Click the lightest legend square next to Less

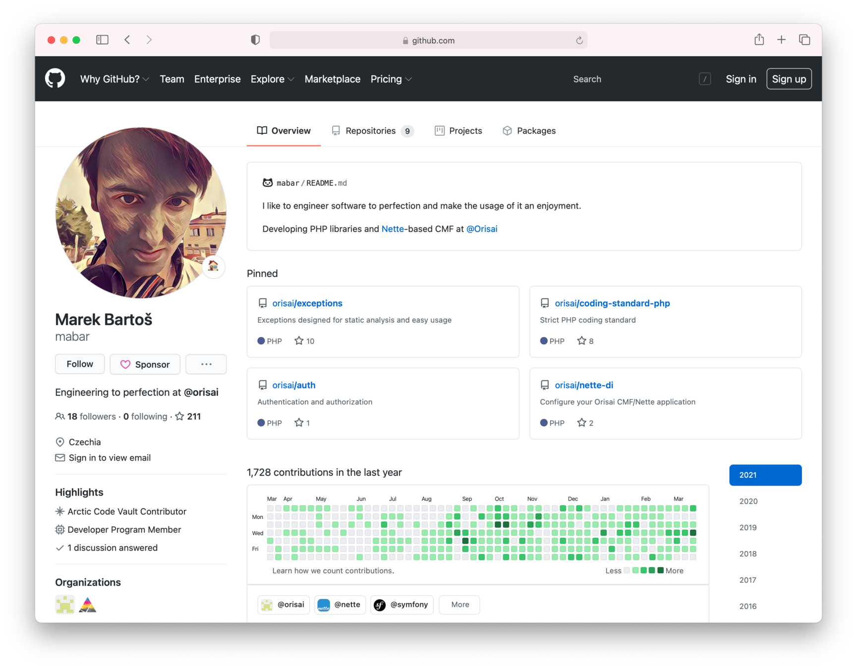click(627, 570)
